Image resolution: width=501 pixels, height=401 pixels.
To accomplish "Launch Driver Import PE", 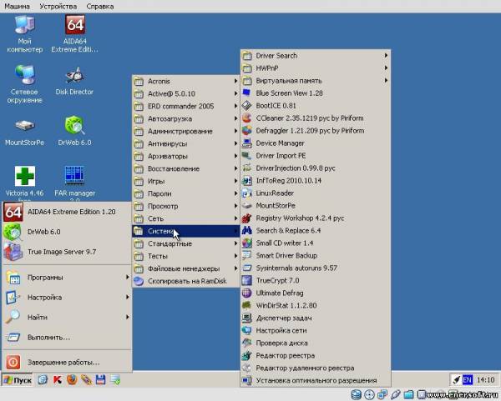I will [316, 156].
